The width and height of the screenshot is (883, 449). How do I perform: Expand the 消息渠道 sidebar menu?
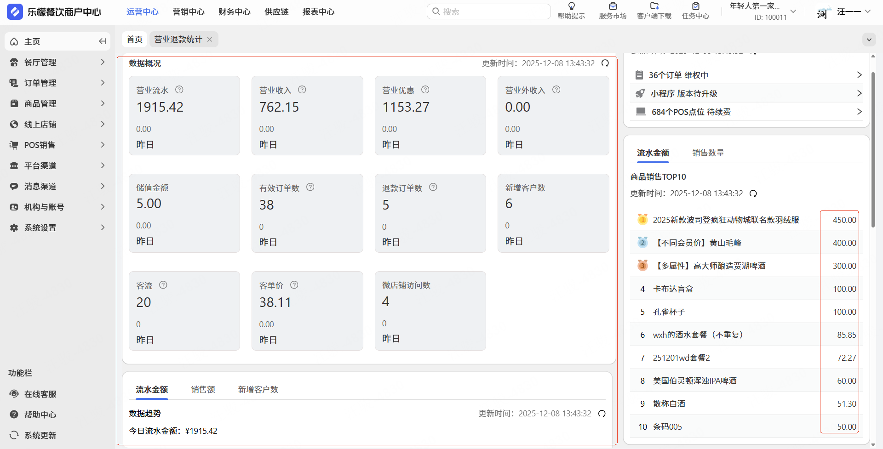(57, 186)
